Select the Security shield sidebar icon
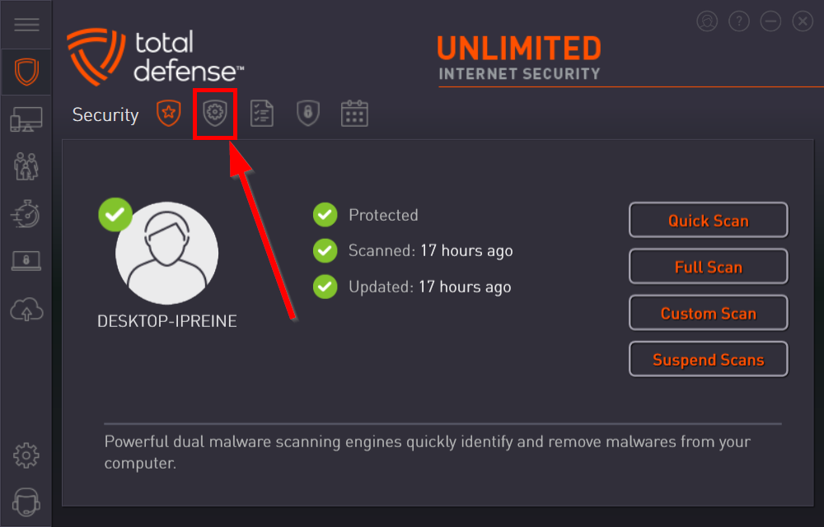824x527 pixels. pos(26,72)
